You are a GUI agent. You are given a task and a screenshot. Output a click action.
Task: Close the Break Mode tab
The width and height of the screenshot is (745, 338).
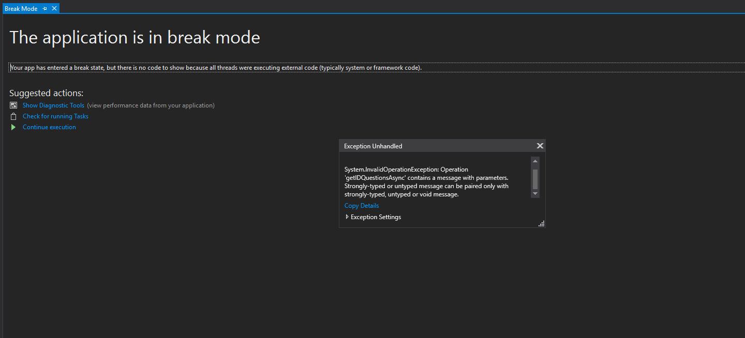point(54,9)
